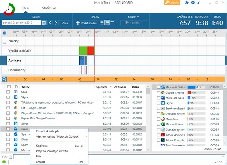Switch to middle tag list view icon
The width and height of the screenshot is (227, 165).
107,23
